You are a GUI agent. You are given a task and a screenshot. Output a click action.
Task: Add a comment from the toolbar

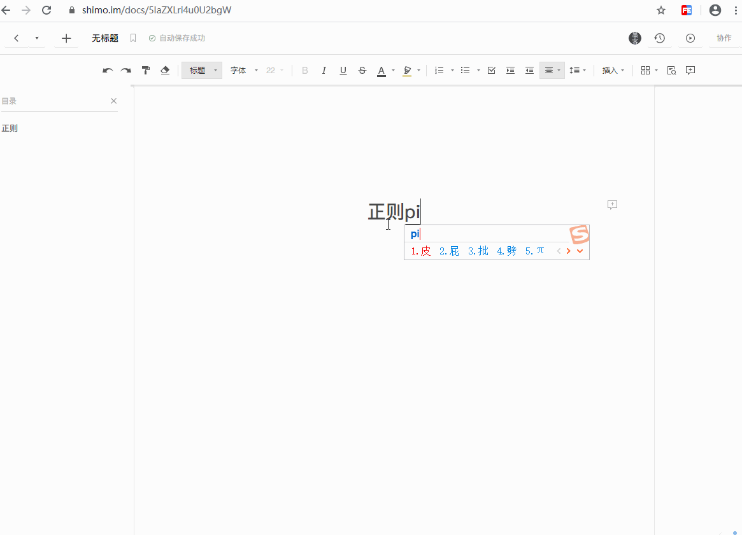(x=690, y=71)
